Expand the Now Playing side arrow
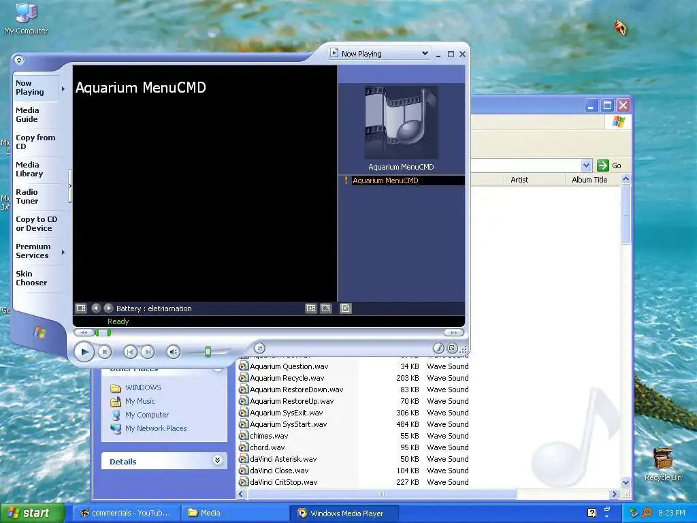 63,89
